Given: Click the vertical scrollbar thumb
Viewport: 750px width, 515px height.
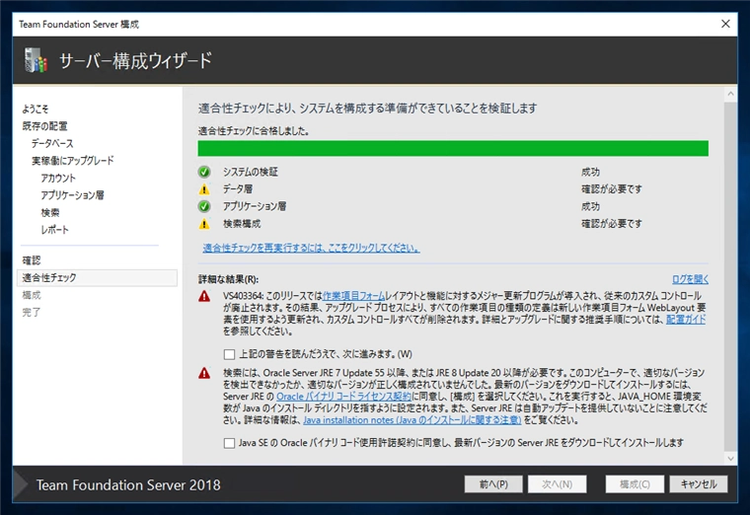Looking at the screenshot, I should [730, 276].
